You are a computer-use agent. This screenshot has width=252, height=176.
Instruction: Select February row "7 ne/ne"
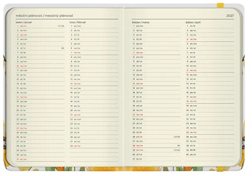[x=94, y=53]
